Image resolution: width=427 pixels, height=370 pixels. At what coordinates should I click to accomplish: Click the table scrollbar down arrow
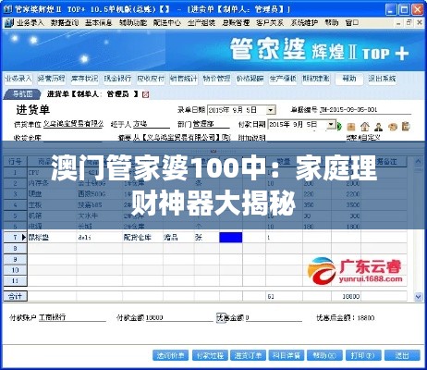pos(418,297)
